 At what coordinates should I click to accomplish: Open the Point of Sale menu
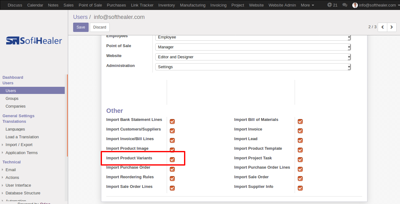click(x=90, y=5)
